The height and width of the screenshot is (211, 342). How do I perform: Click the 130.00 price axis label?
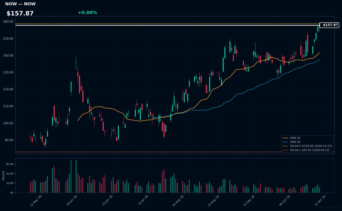pyautogui.click(x=8, y=73)
